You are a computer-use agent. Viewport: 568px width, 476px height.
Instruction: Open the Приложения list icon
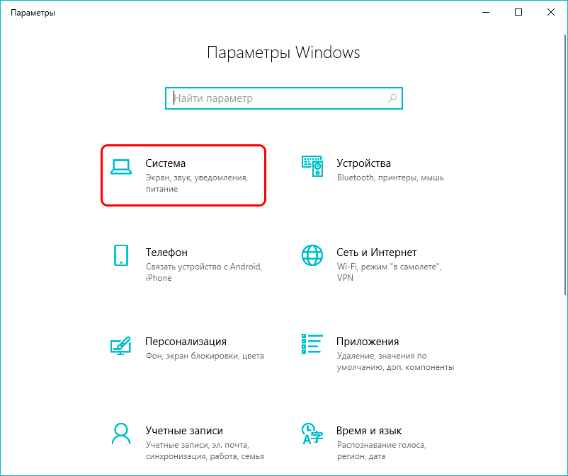coord(312,344)
